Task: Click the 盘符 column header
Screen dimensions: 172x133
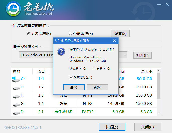Action: click(16, 72)
